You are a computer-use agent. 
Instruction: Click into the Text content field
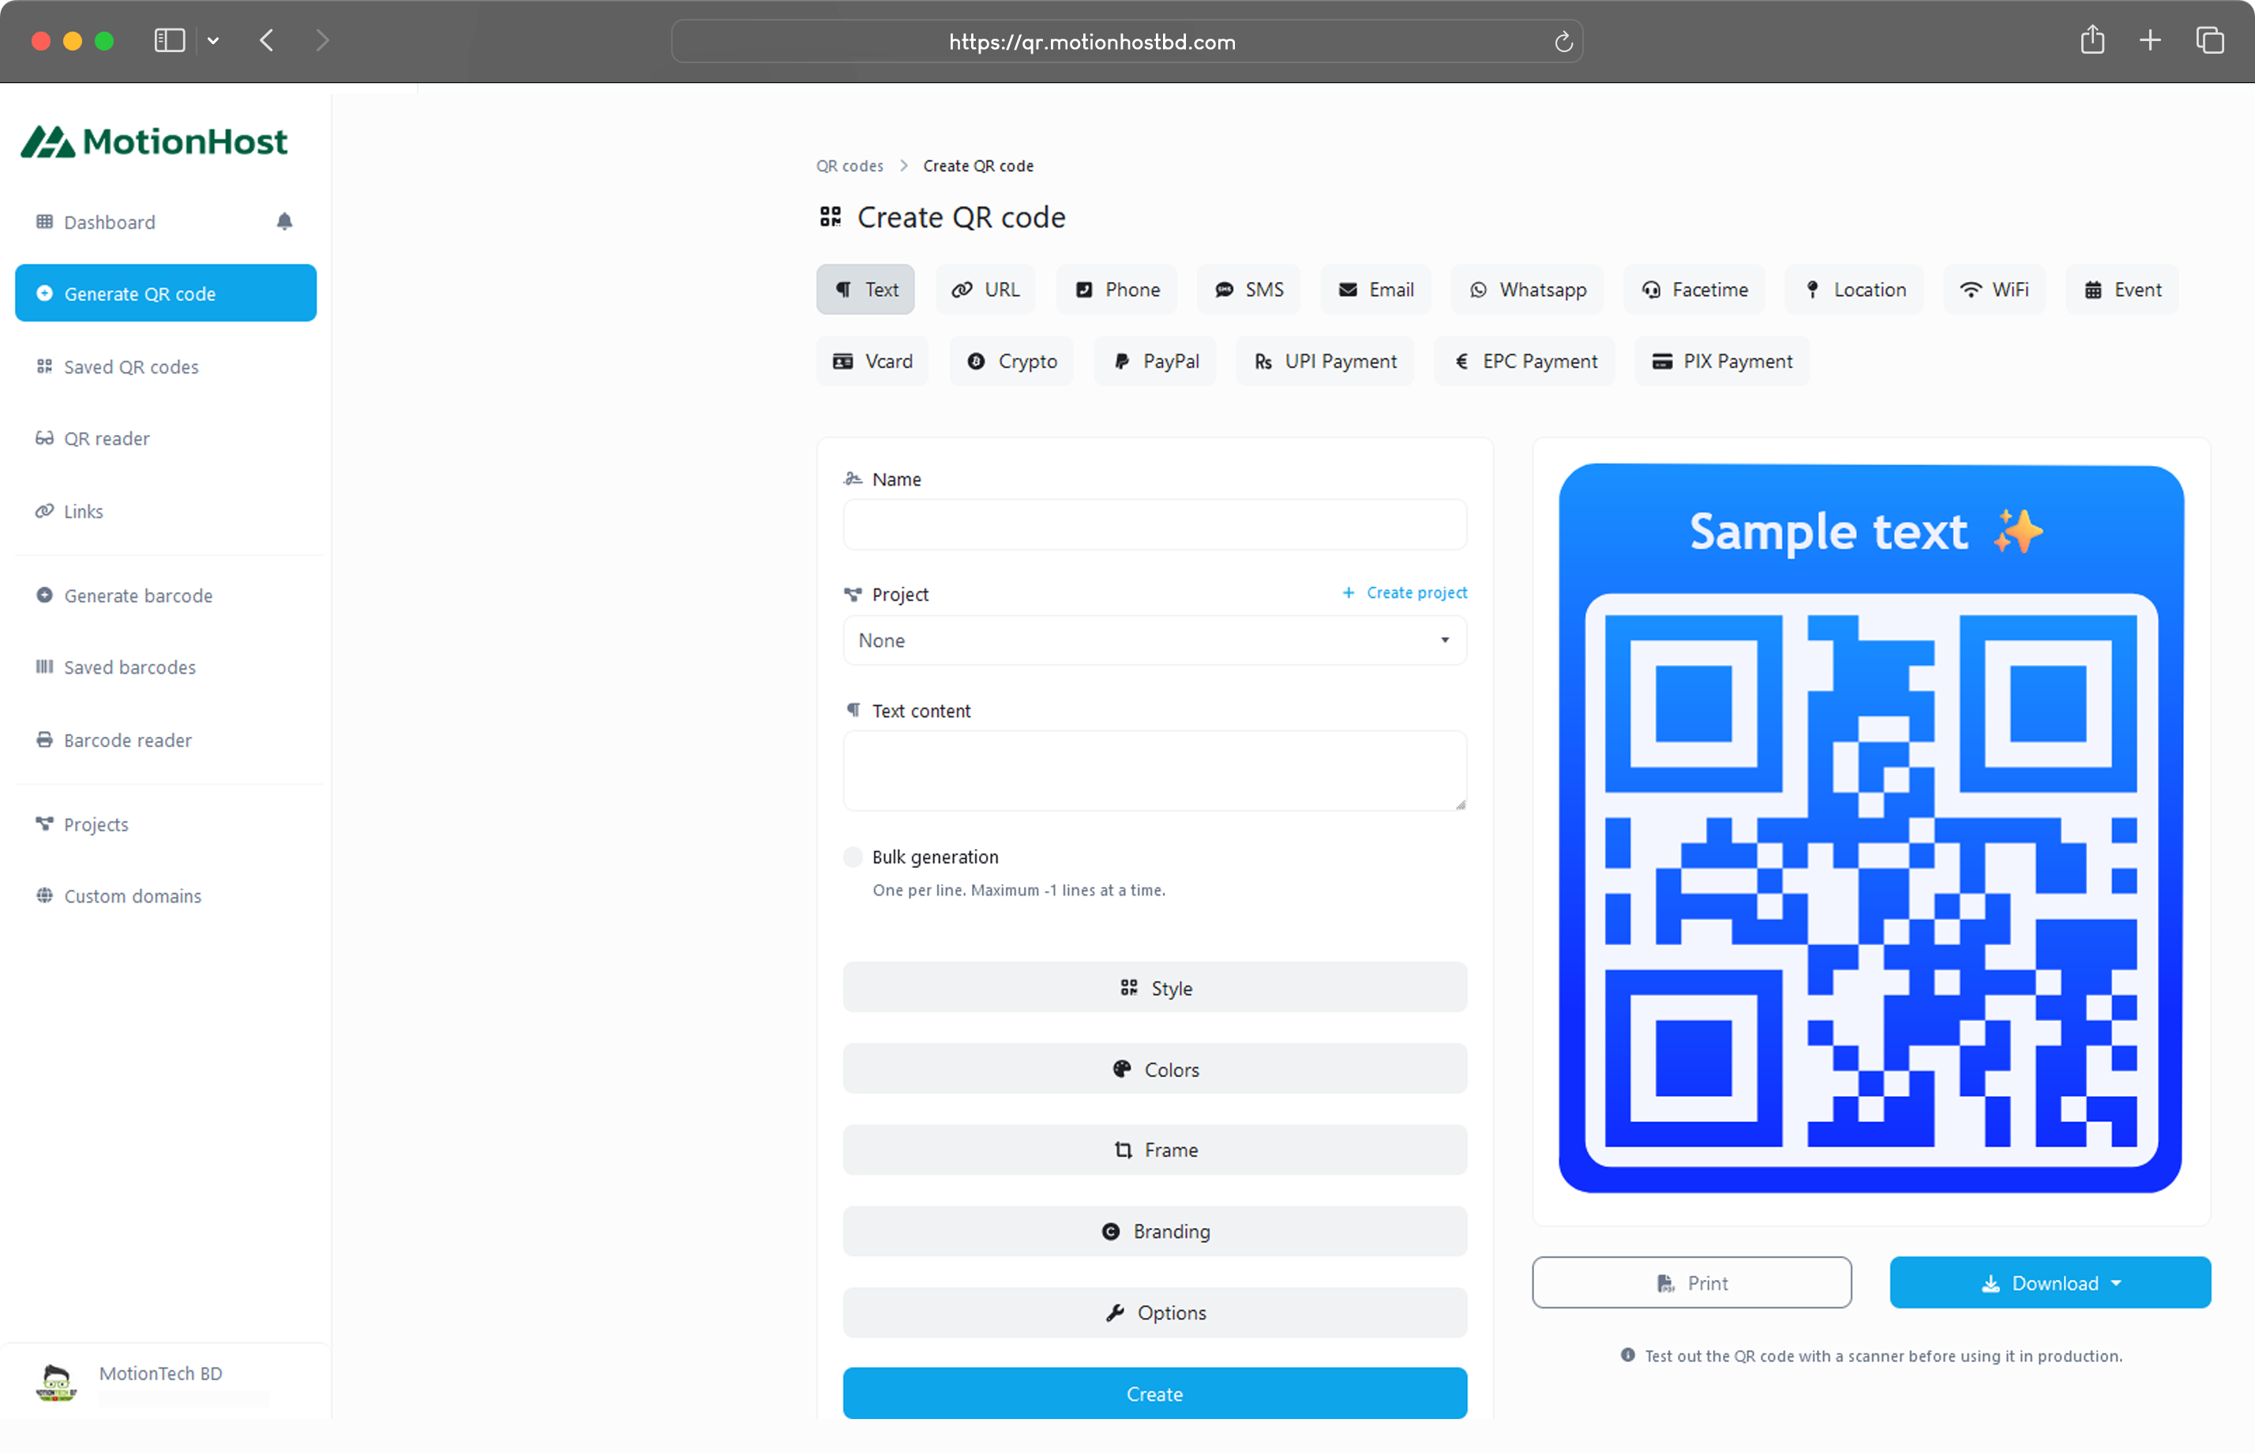click(x=1154, y=770)
